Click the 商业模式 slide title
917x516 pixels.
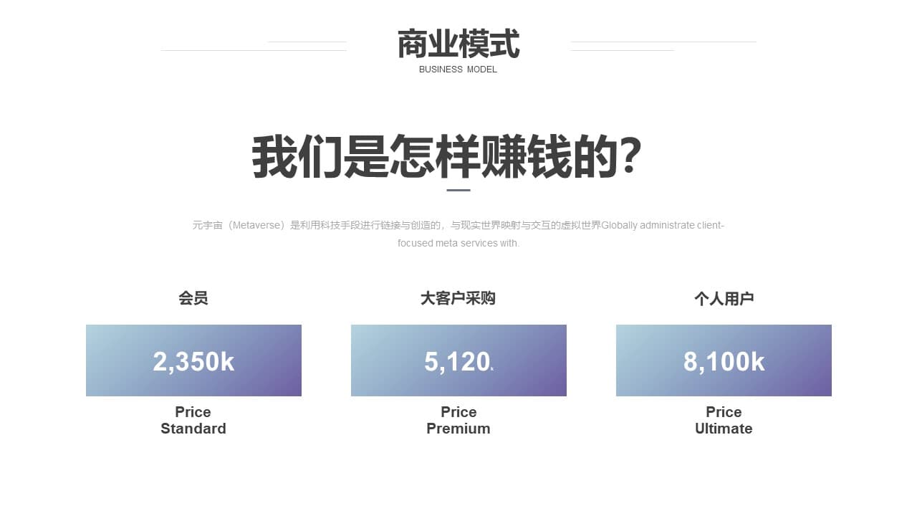pos(458,44)
